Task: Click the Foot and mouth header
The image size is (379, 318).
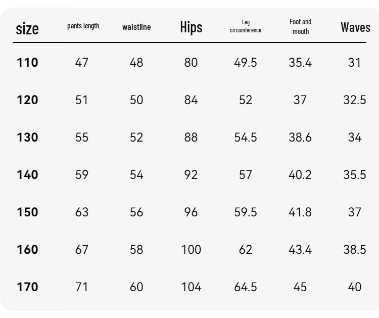Action: click(301, 26)
